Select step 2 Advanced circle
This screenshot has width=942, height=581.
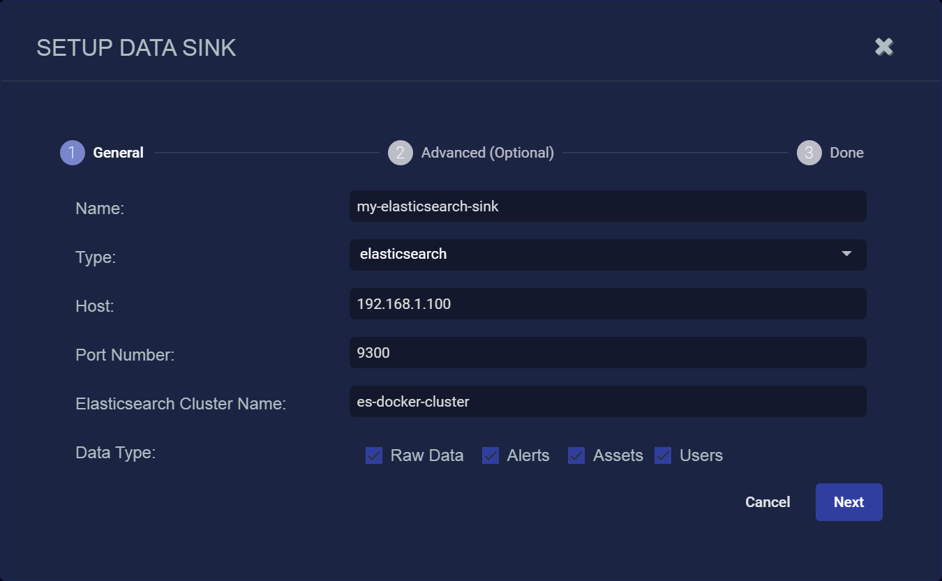coord(401,153)
